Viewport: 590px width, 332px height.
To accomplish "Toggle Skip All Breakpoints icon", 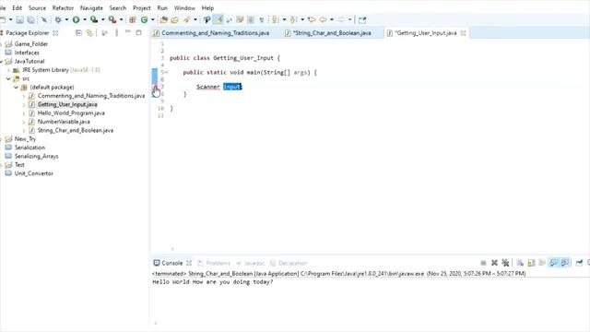I will 43,19.
